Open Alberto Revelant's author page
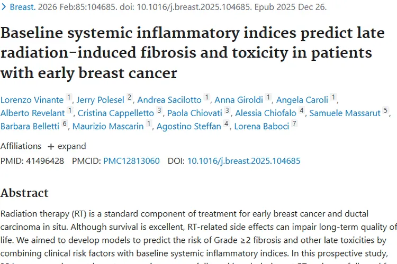 point(33,112)
